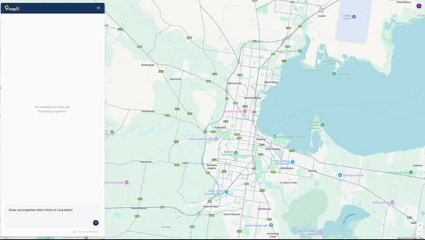Image resolution: width=425 pixels, height=240 pixels.
Task: Select The Geelong Mill Markets marker
Action: click(292, 162)
